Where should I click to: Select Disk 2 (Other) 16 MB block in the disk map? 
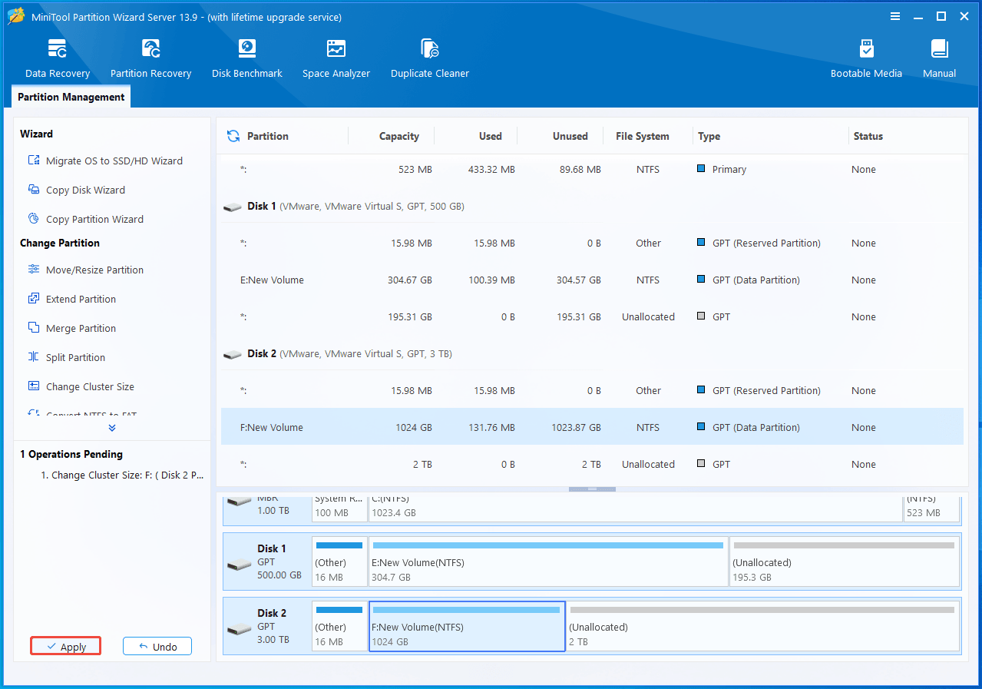click(x=339, y=627)
